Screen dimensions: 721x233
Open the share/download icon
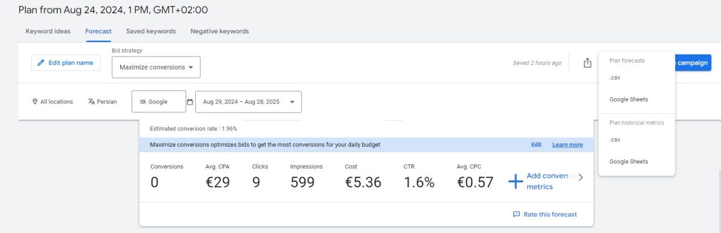[x=588, y=63]
